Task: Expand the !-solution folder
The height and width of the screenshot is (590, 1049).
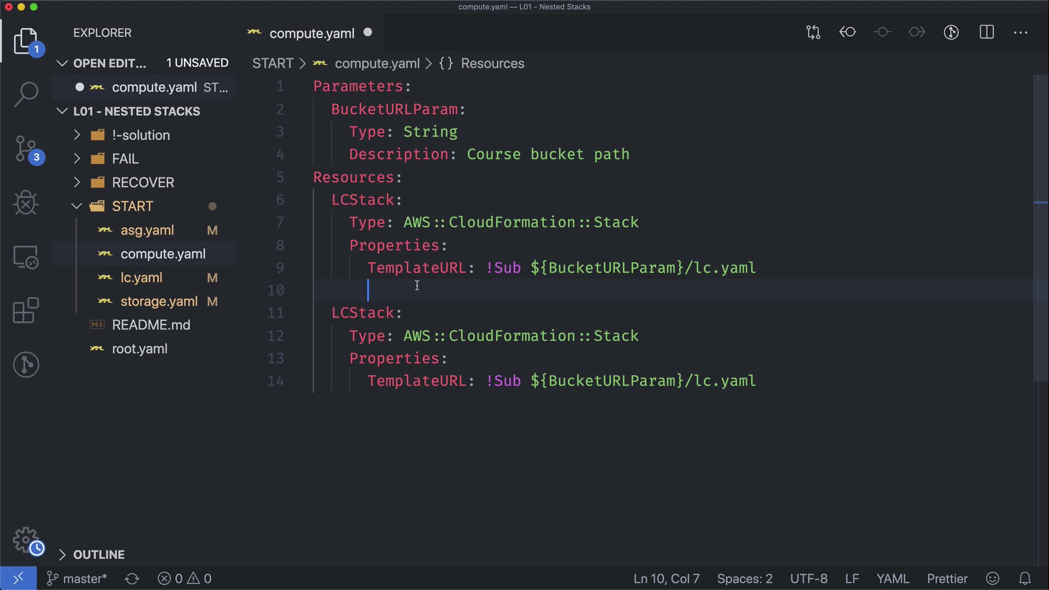Action: click(141, 135)
